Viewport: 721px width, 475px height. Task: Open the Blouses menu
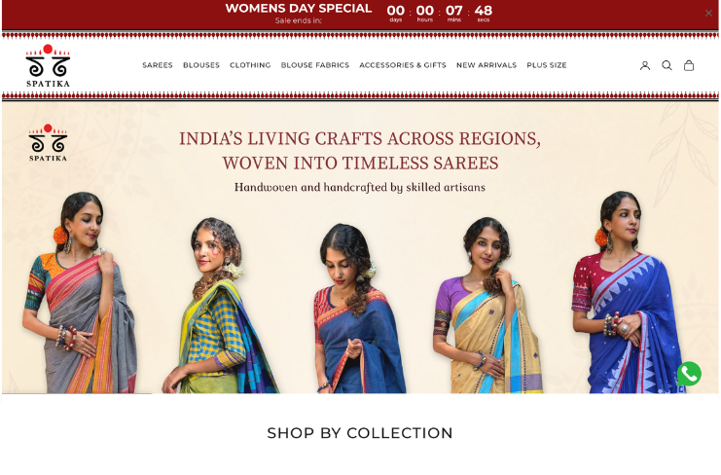coord(201,65)
